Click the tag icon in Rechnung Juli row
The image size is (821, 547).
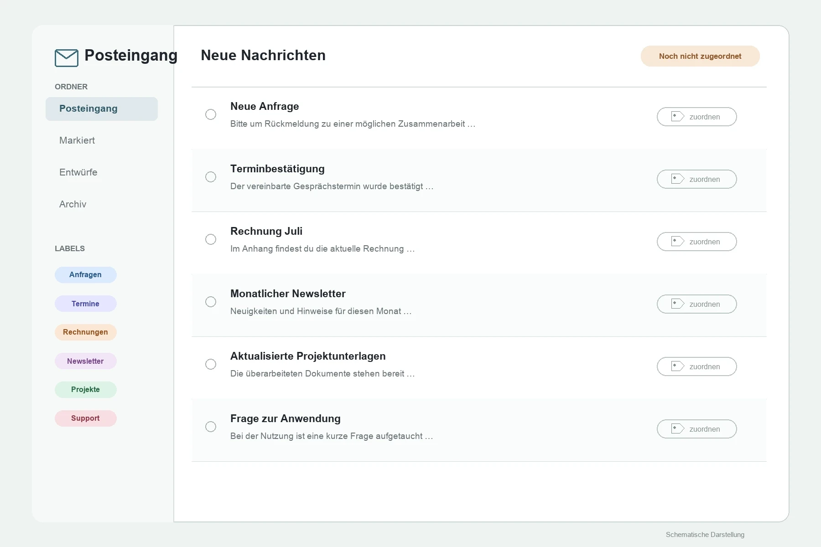(x=678, y=242)
